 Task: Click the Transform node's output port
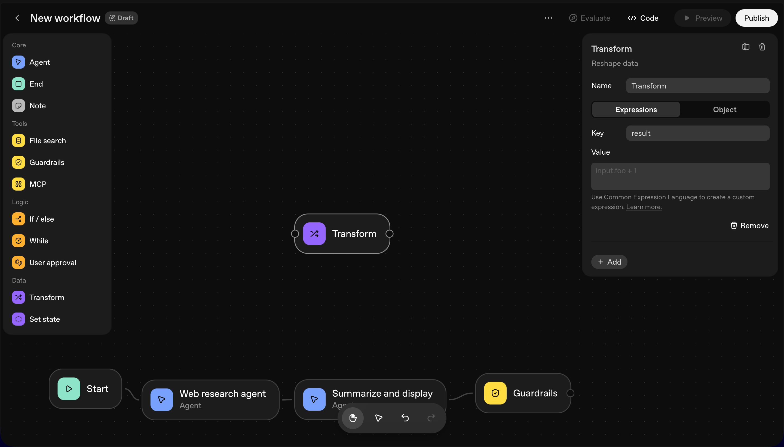(390, 234)
